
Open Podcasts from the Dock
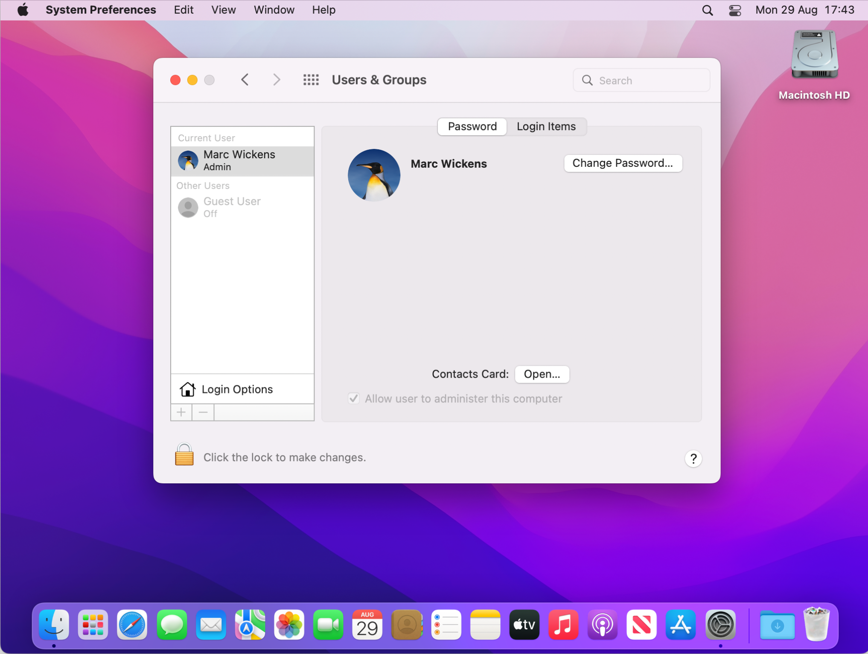click(x=603, y=625)
